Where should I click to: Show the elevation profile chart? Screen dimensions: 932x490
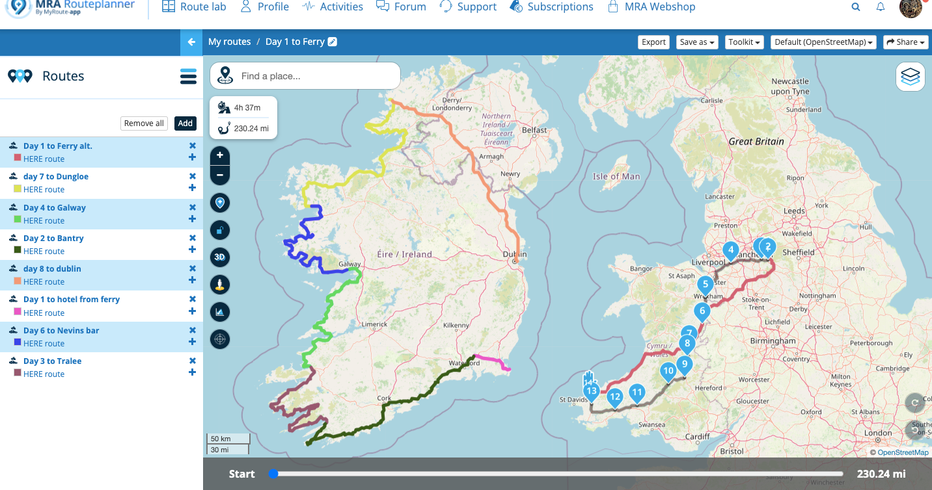pyautogui.click(x=220, y=312)
